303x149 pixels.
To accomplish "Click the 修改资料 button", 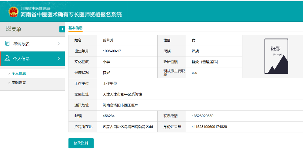I will (81, 143).
